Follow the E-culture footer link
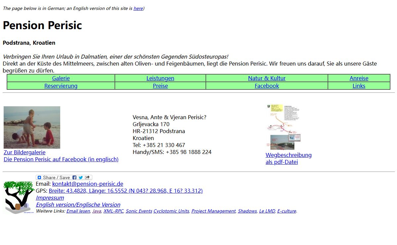 point(287,211)
